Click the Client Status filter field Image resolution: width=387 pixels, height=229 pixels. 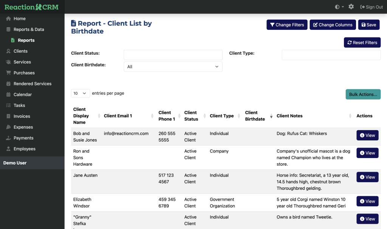pos(173,55)
